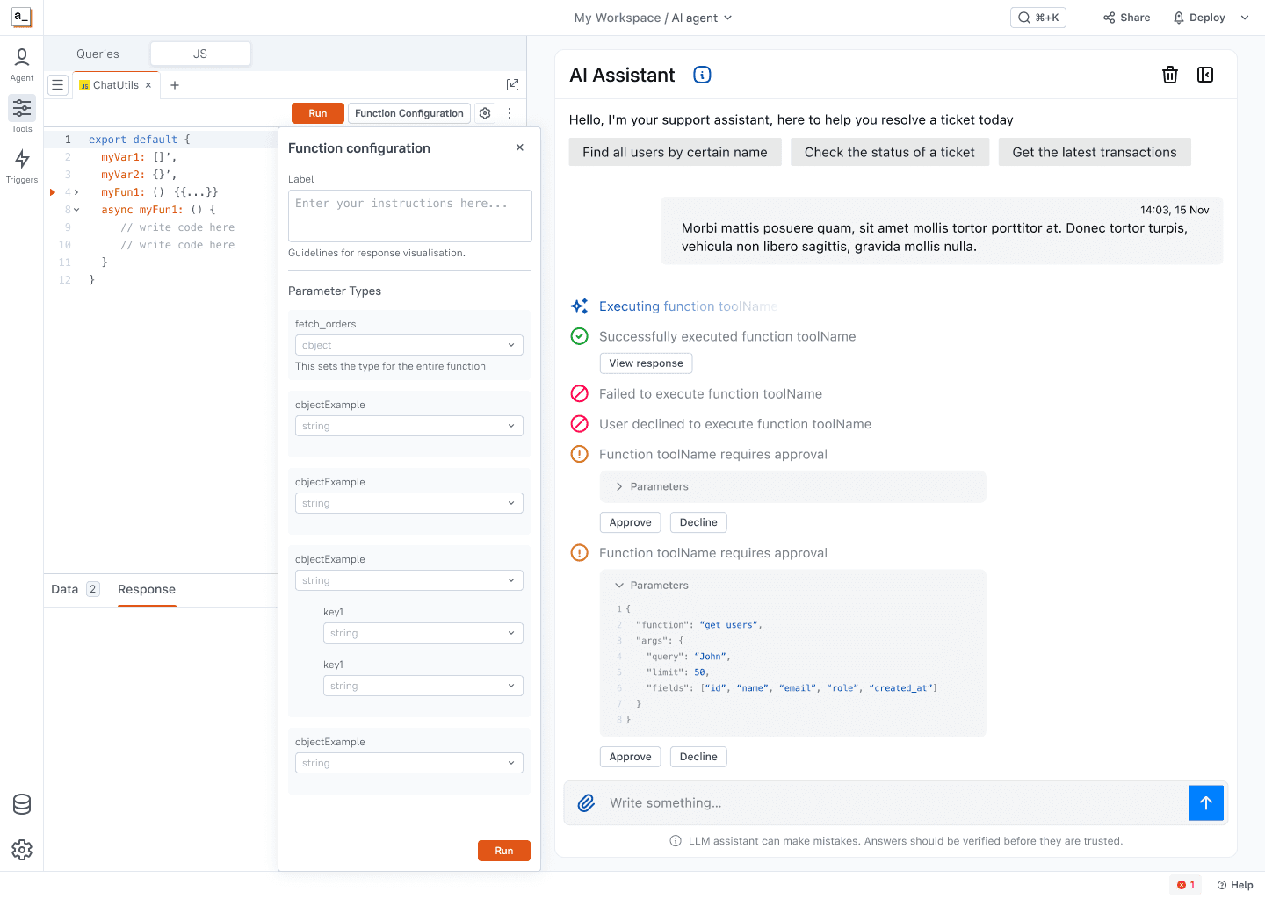1265x899 pixels.
Task: Open the command search ⌘+K box
Action: [1038, 18]
